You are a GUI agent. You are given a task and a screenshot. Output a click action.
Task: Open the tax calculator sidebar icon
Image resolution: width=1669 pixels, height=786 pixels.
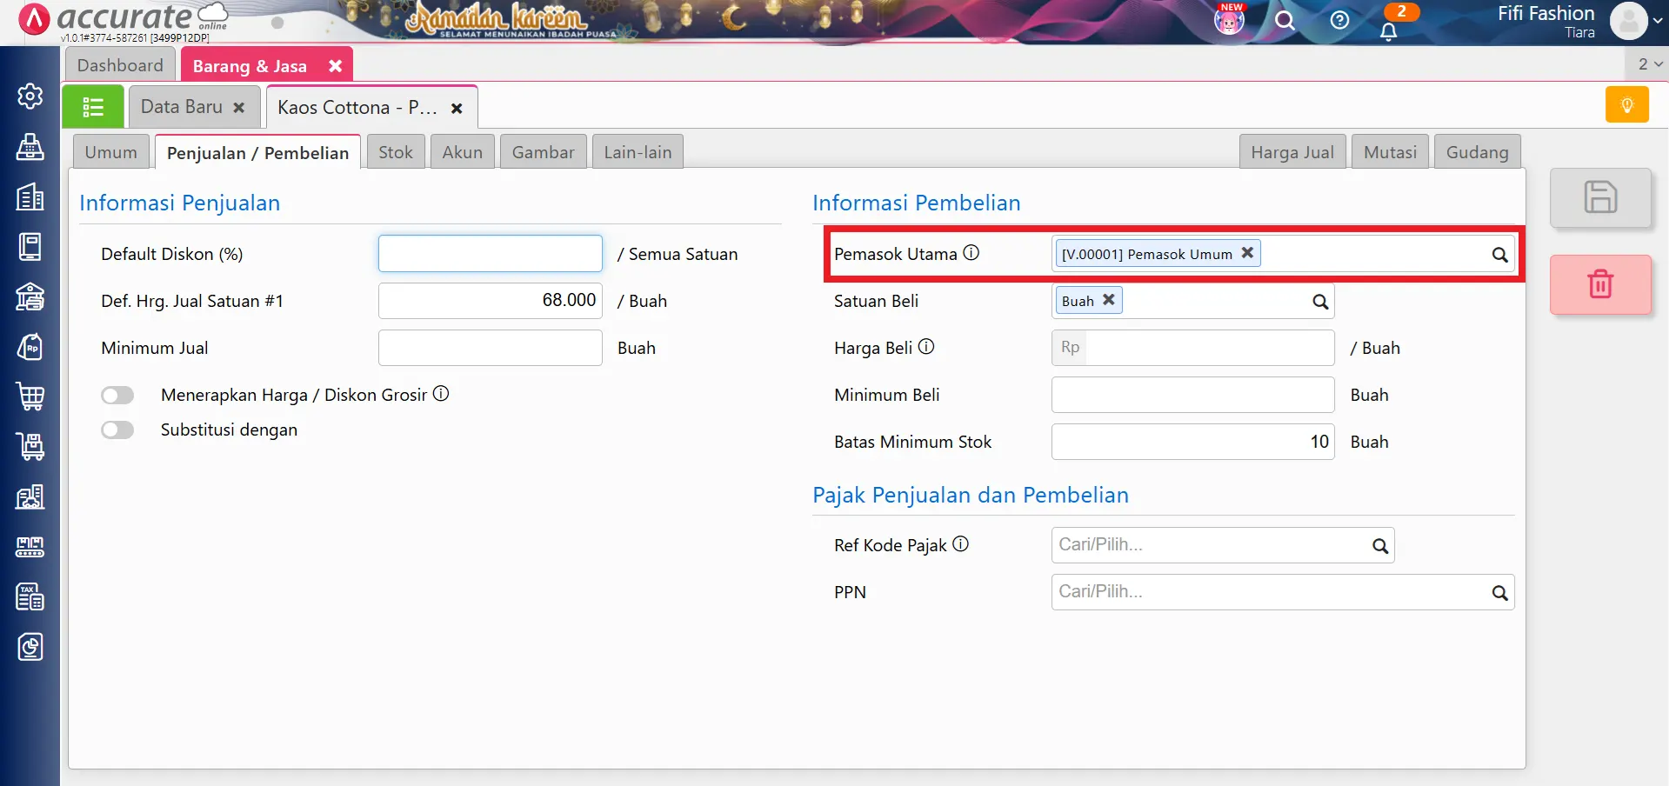pyautogui.click(x=30, y=597)
